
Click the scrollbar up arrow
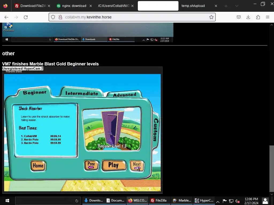(272, 25)
